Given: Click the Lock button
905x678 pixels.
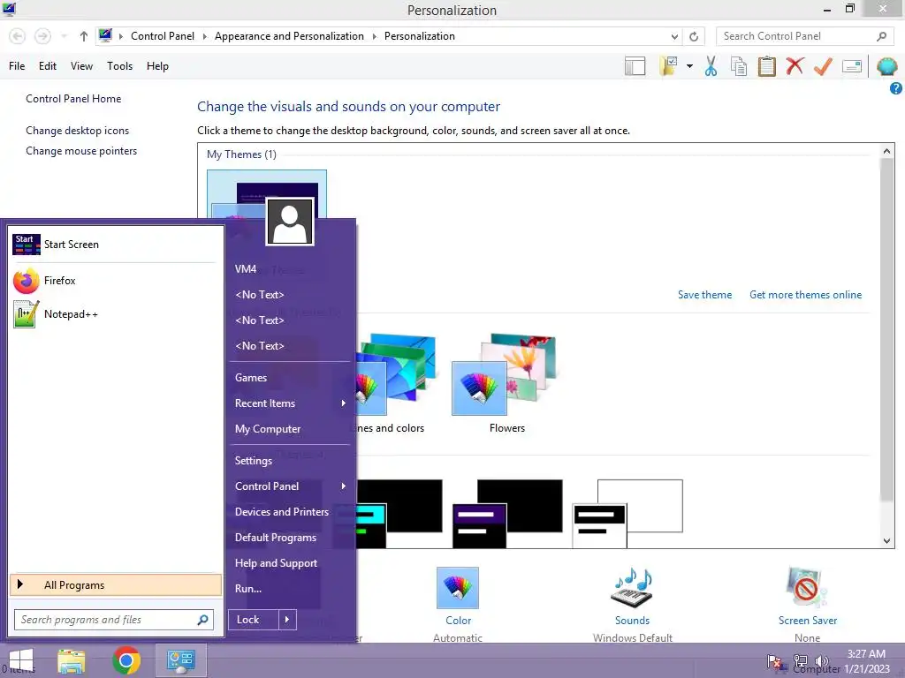Looking at the screenshot, I should pyautogui.click(x=254, y=620).
